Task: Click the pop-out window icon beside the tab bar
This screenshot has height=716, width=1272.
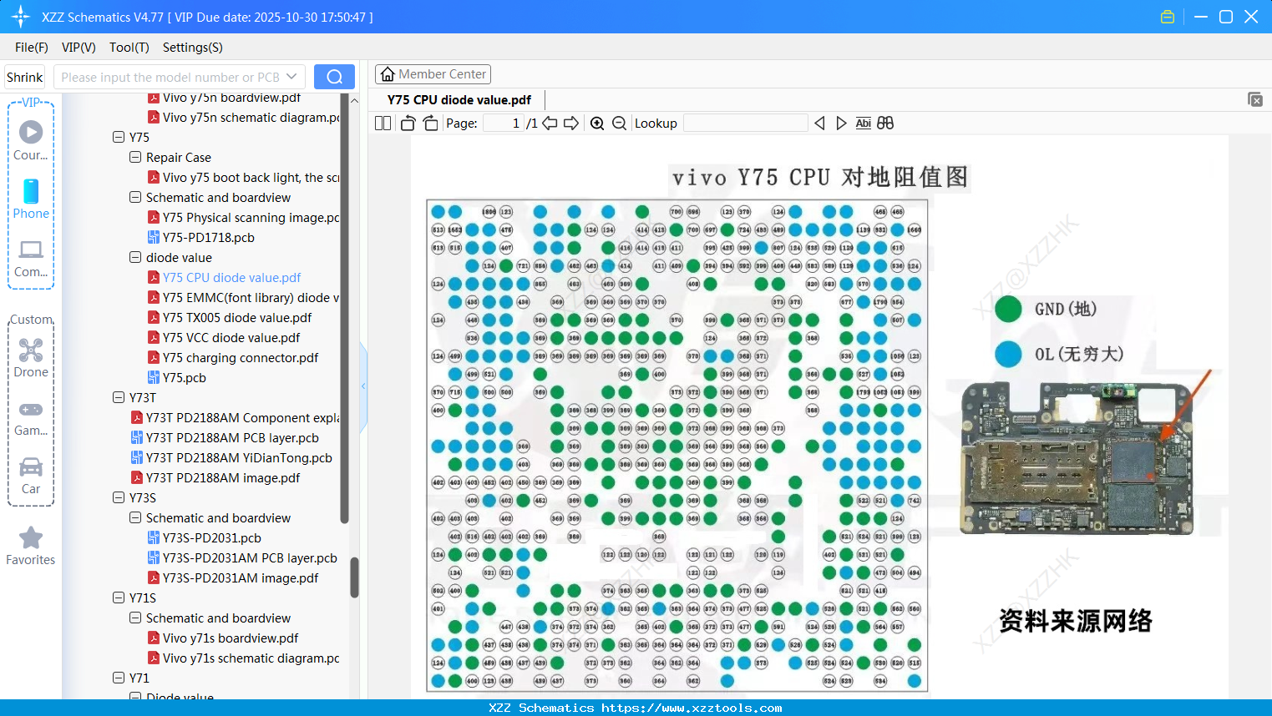Action: point(1254,99)
